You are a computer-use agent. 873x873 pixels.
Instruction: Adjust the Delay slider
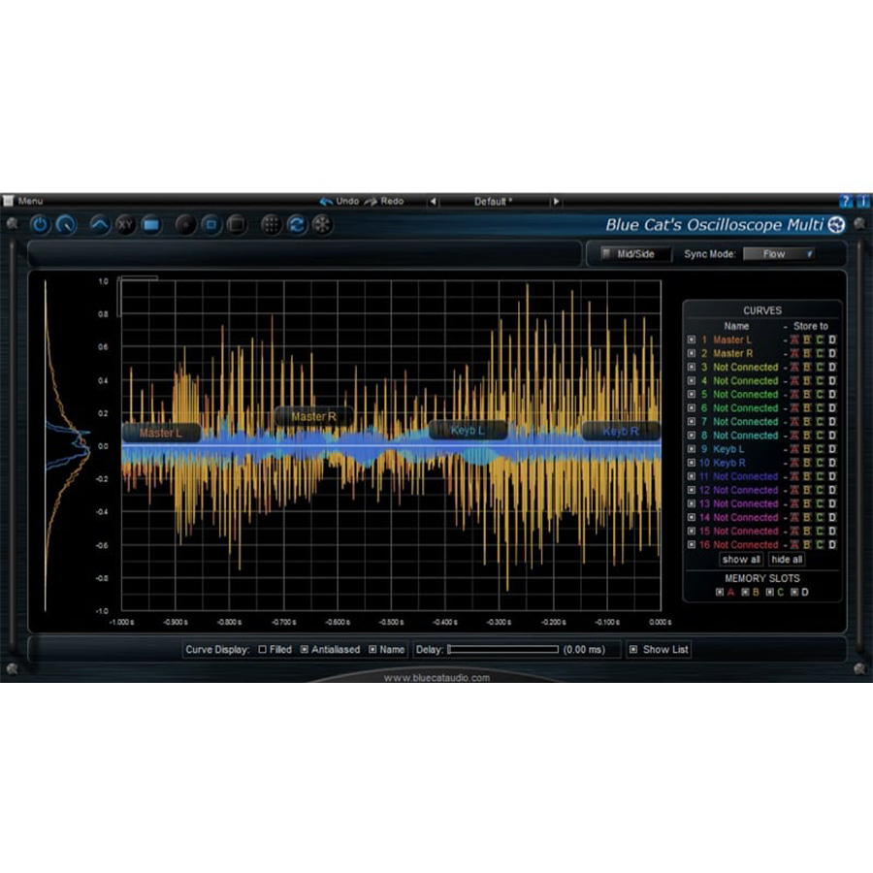pos(504,650)
